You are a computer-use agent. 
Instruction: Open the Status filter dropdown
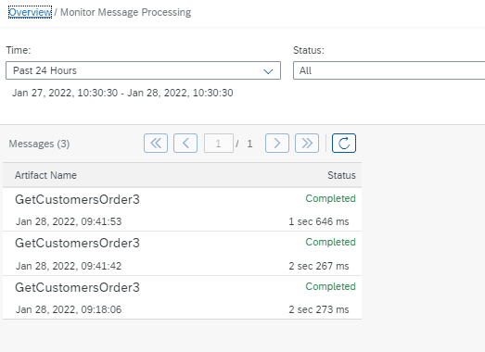tap(389, 70)
